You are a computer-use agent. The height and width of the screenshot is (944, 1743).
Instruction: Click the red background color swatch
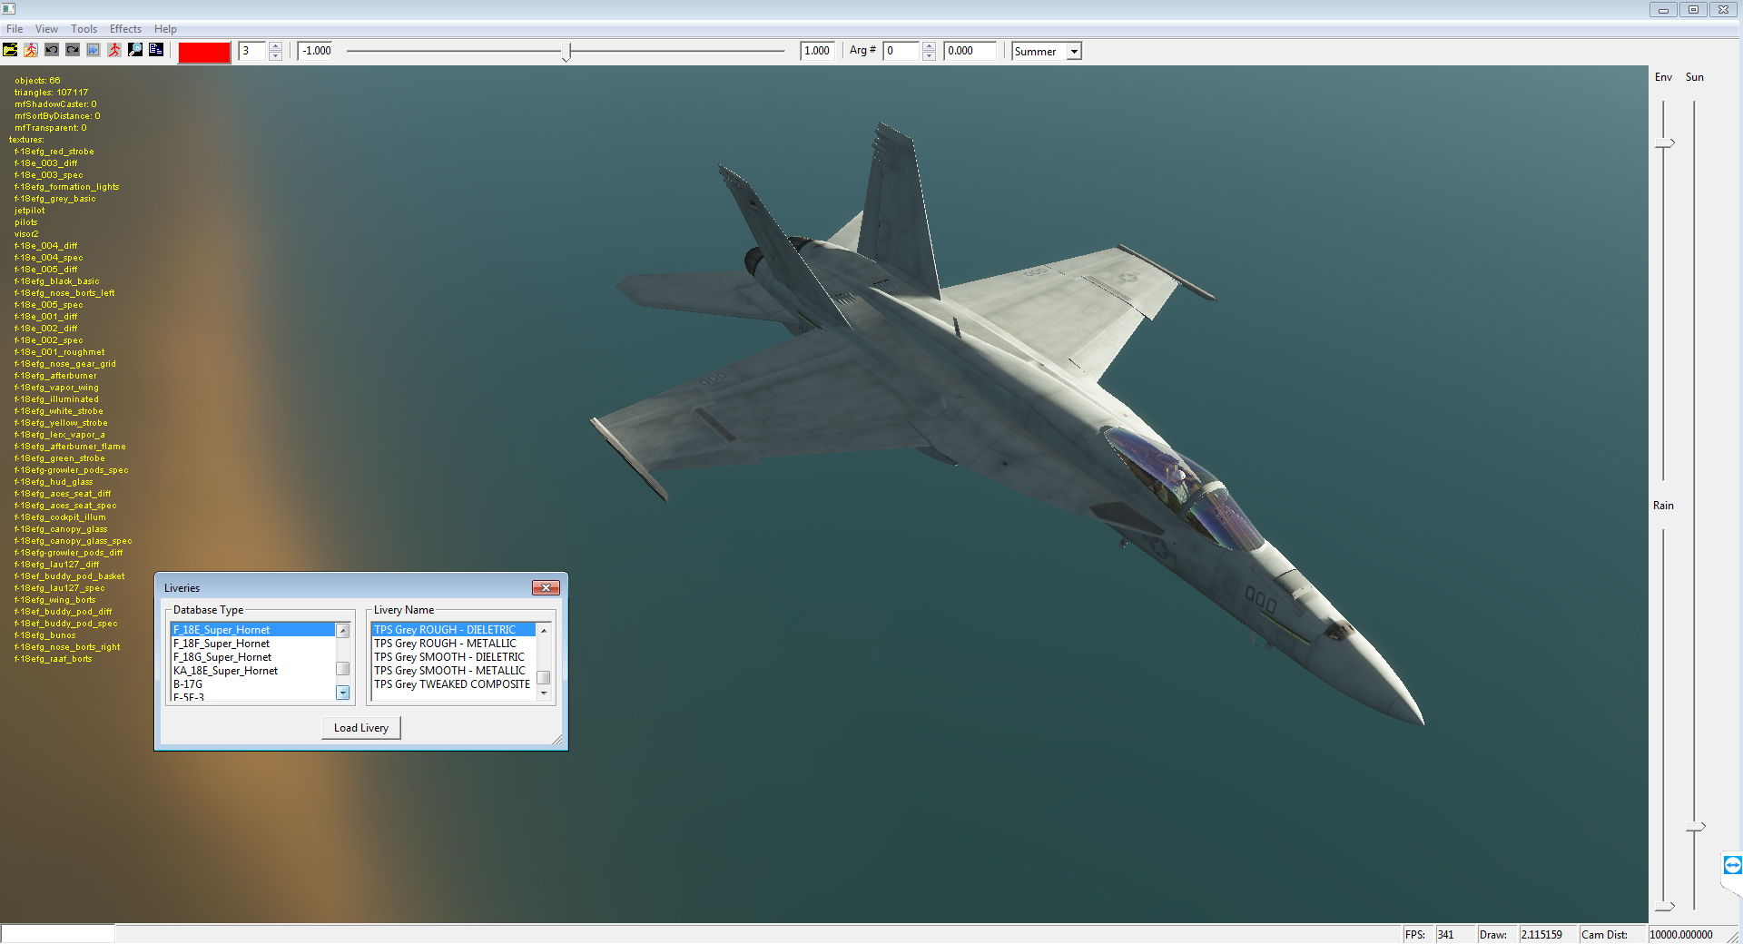[x=204, y=52]
